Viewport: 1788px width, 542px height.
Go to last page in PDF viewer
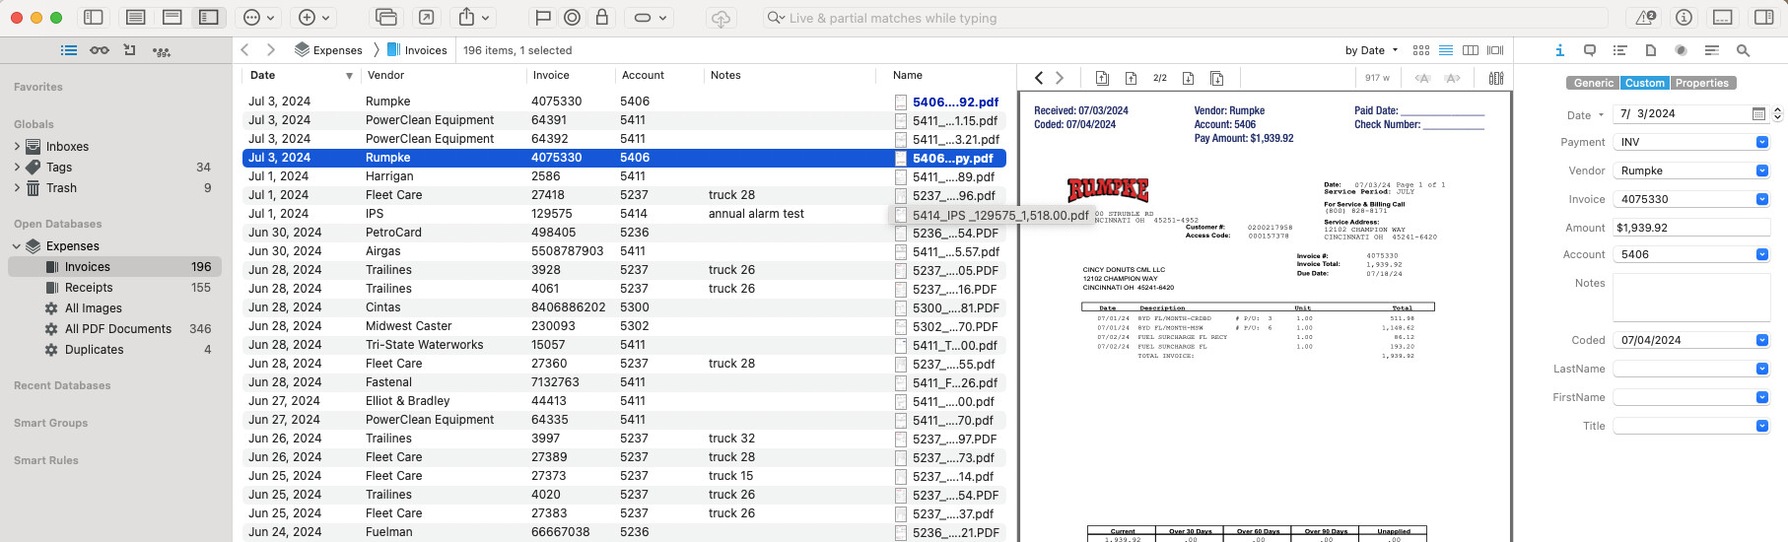click(1216, 78)
